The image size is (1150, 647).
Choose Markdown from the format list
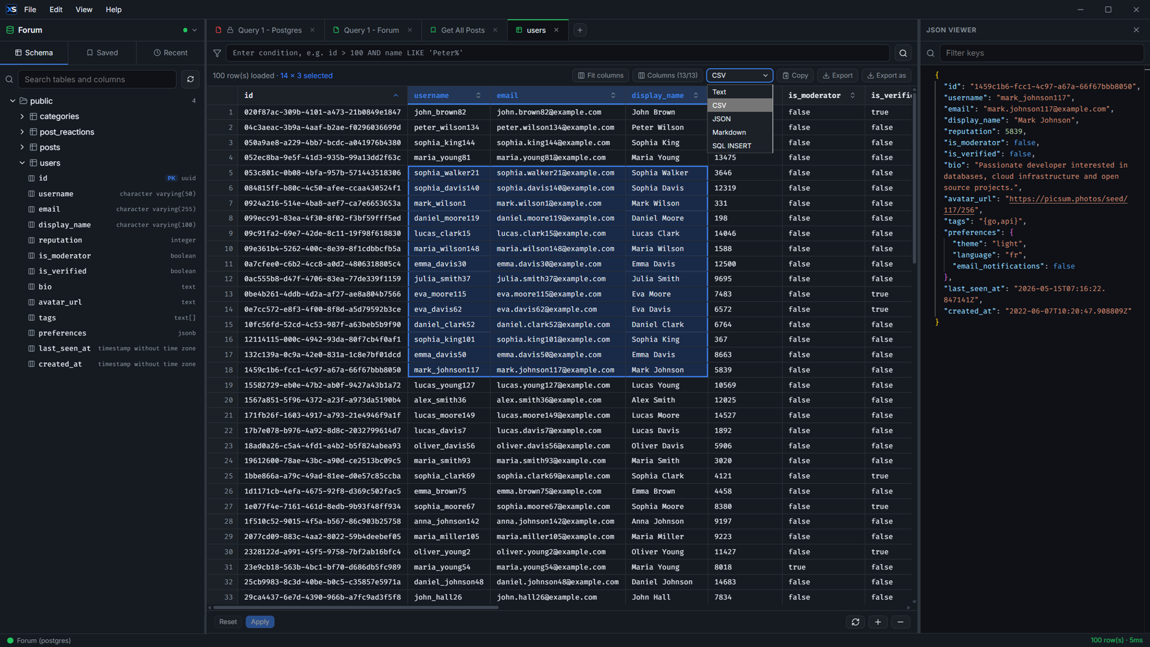click(740, 133)
